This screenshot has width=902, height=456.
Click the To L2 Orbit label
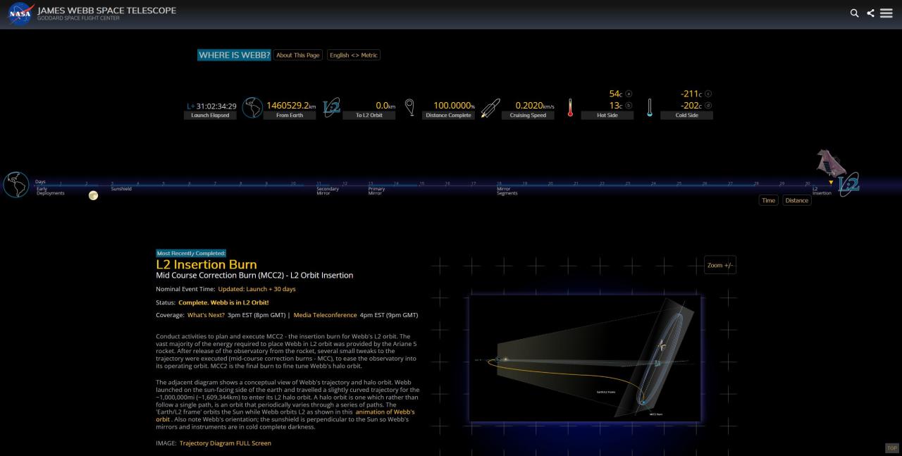(369, 116)
